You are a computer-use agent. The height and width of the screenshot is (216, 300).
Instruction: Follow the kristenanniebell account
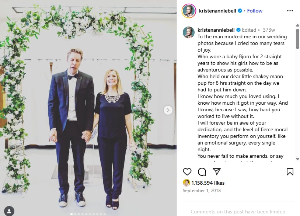(x=255, y=11)
